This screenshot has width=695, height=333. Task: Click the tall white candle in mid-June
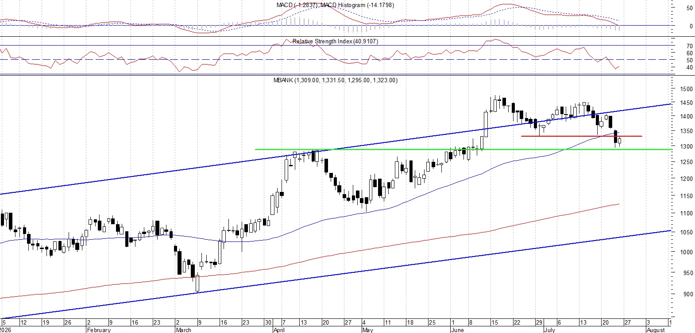click(486, 124)
